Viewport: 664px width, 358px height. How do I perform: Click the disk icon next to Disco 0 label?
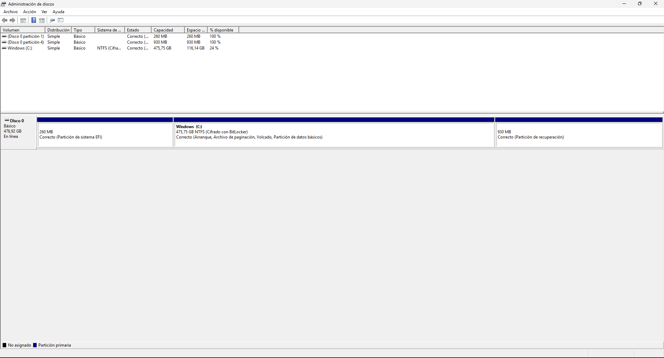click(7, 120)
